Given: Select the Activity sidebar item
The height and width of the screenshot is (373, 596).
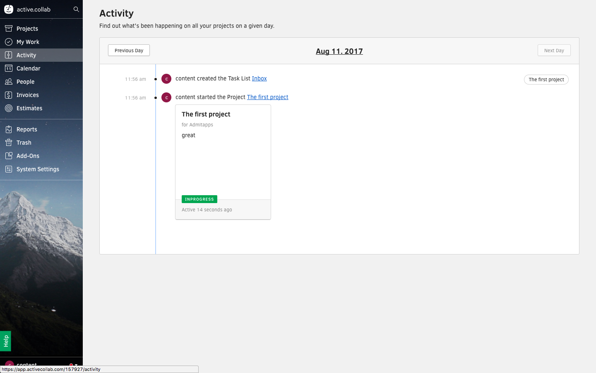Looking at the screenshot, I should [26, 55].
